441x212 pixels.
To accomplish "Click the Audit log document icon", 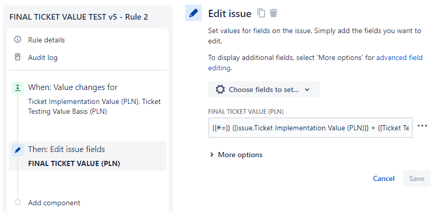I will click(18, 57).
